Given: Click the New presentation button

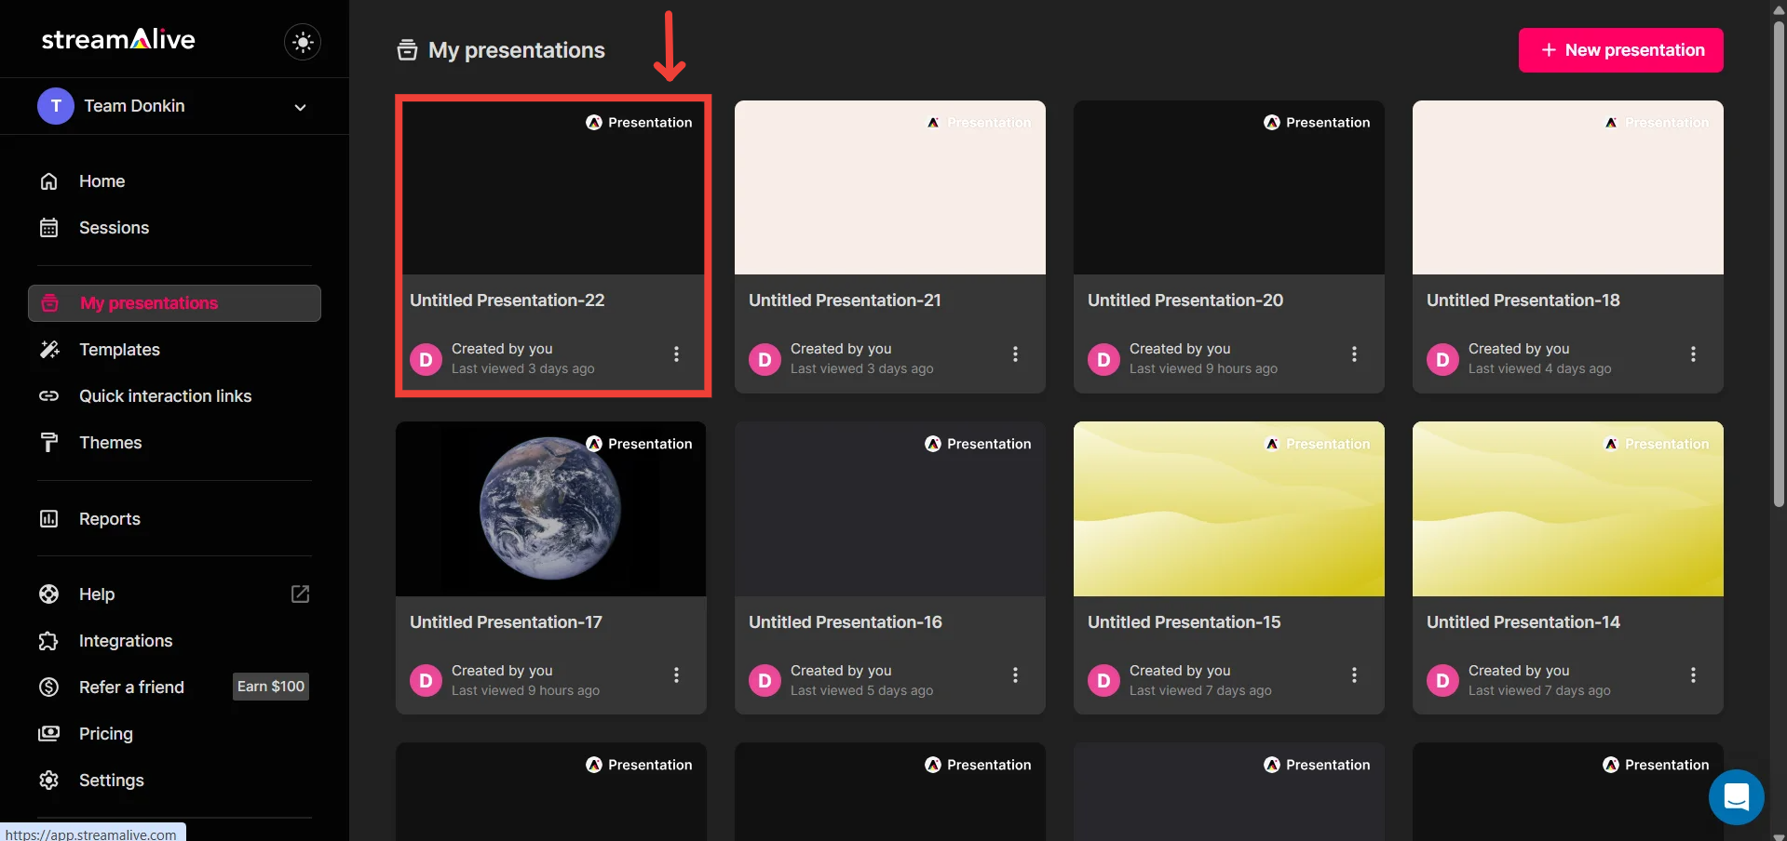Looking at the screenshot, I should click(x=1620, y=50).
